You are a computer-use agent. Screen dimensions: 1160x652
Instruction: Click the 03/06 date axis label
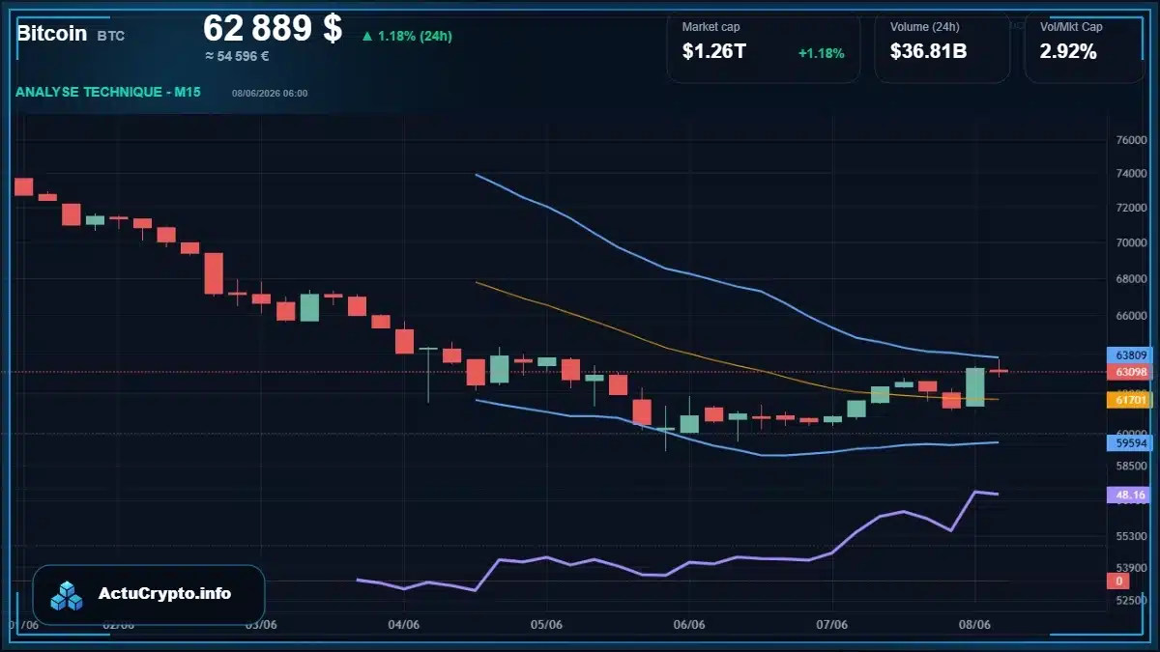tap(261, 625)
